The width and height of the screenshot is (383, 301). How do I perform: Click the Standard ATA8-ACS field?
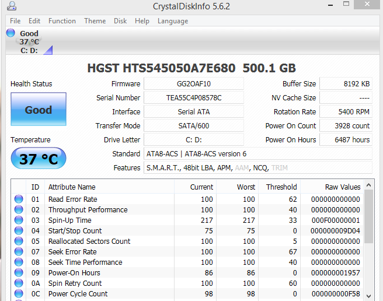pyautogui.click(x=258, y=154)
